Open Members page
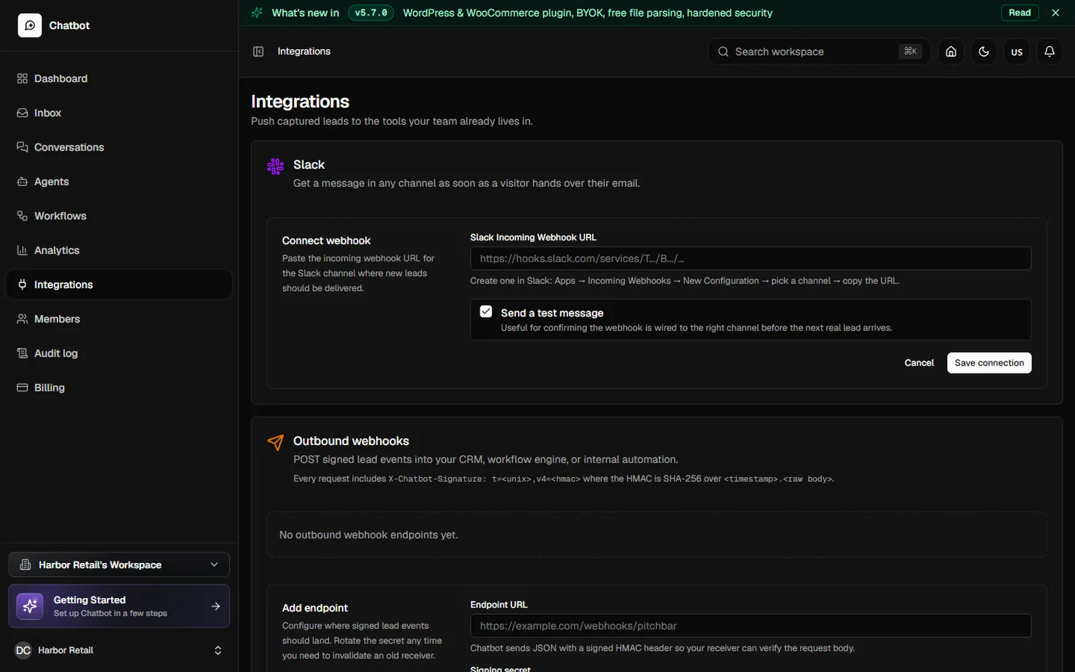Screen dimensions: 1075x672 [x=119, y=319]
